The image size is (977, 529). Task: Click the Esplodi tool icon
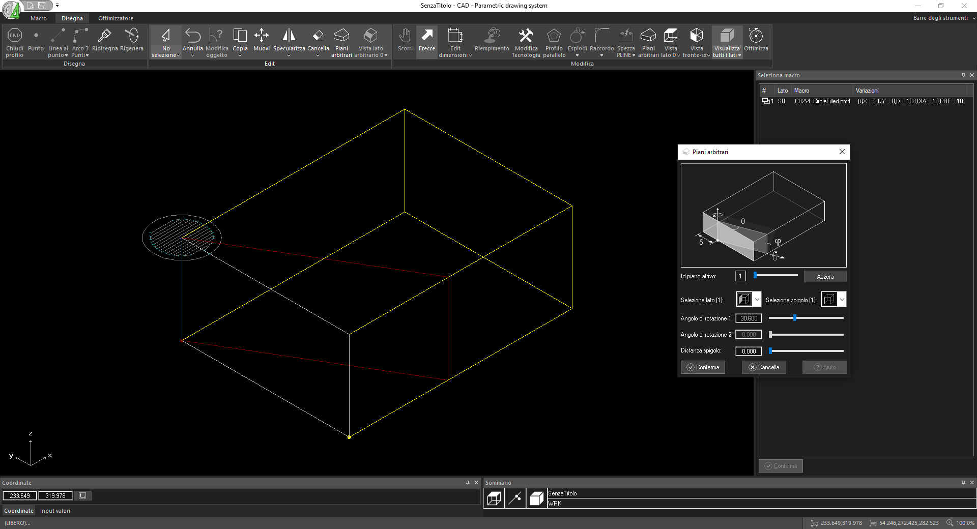577,36
